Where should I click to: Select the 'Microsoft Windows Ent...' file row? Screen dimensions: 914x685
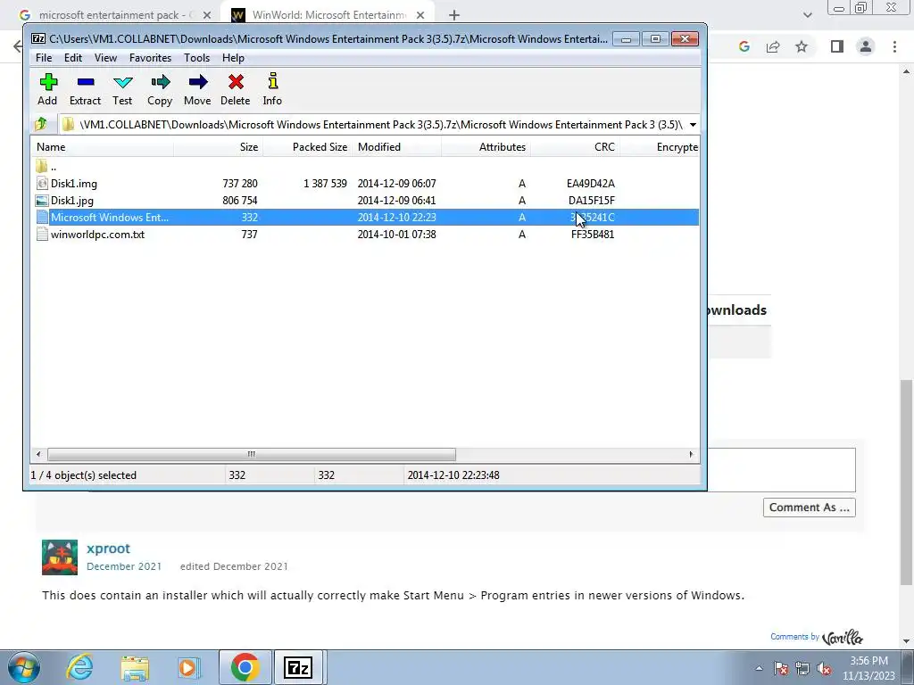pos(365,218)
